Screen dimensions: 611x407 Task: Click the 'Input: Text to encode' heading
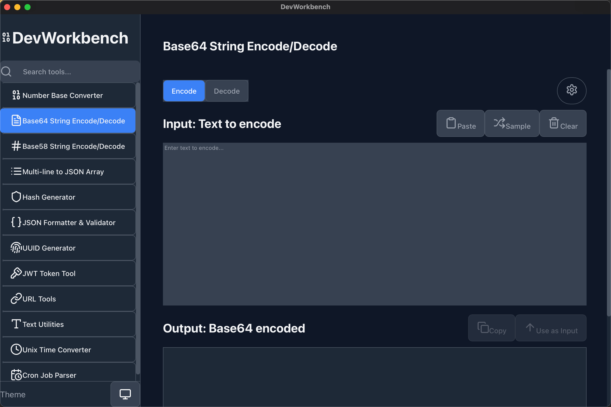click(222, 124)
